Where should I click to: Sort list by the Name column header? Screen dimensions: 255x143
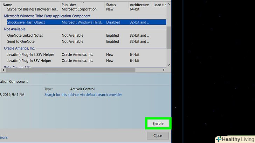7,5
